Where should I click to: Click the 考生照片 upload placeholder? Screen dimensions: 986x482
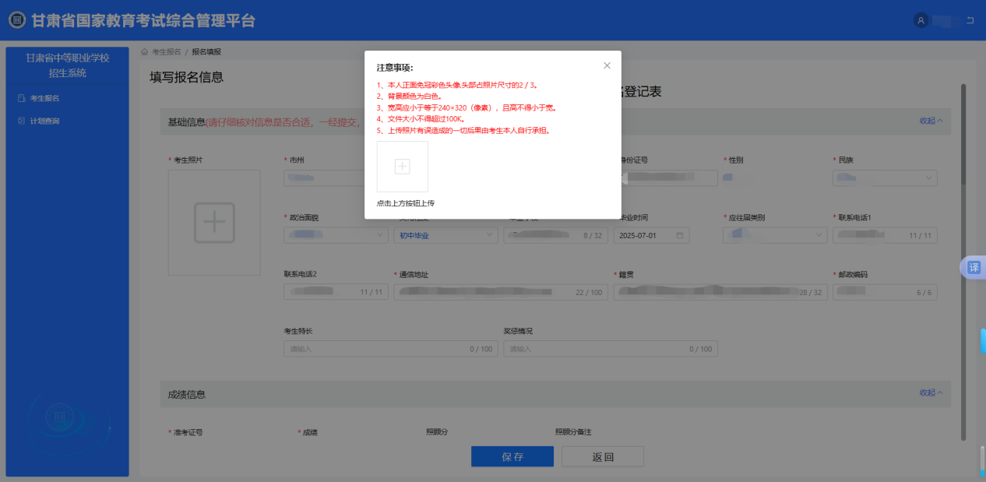(x=214, y=223)
